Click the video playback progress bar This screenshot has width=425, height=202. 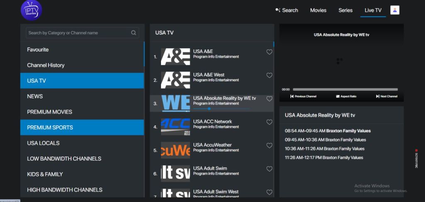345,89
